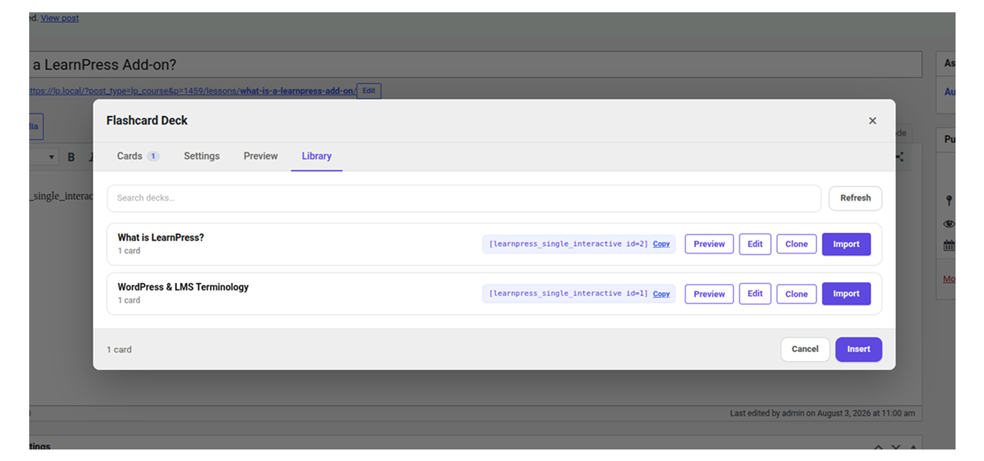Viewport: 984px width, 461px height.
Task: Import the What is LearnPress? deck
Action: [x=846, y=244]
